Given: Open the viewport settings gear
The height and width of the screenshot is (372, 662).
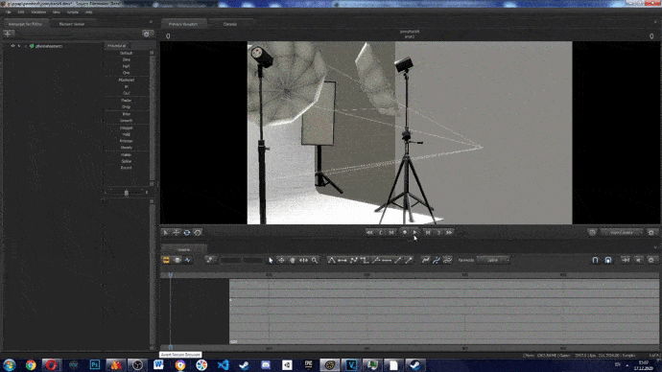Looking at the screenshot, I should (x=651, y=232).
